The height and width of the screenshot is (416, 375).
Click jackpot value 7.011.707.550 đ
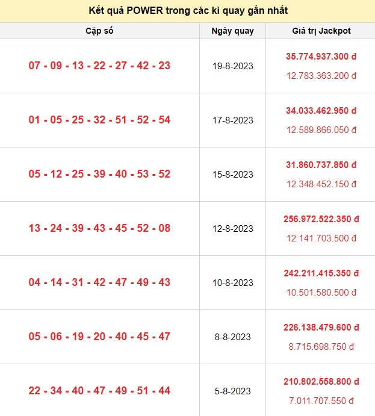click(x=321, y=401)
